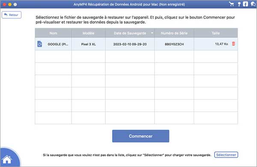
Task: Click the key register icon
Action: tap(239, 4)
